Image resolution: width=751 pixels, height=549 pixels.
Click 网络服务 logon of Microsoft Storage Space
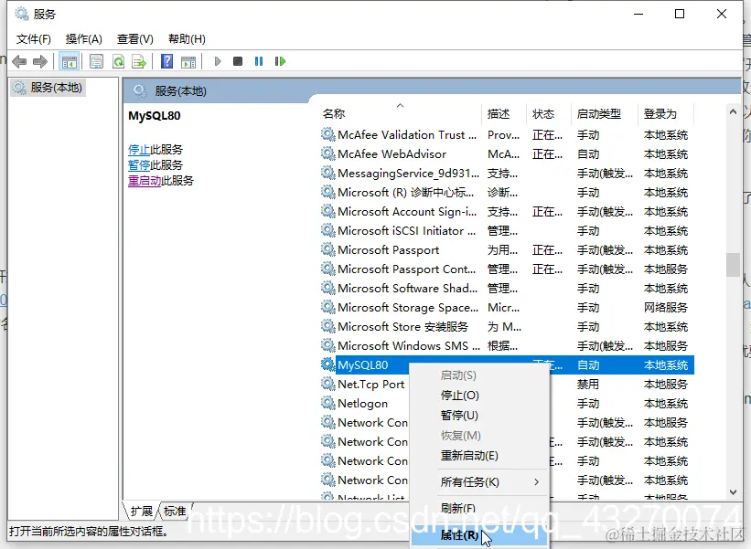click(x=666, y=307)
